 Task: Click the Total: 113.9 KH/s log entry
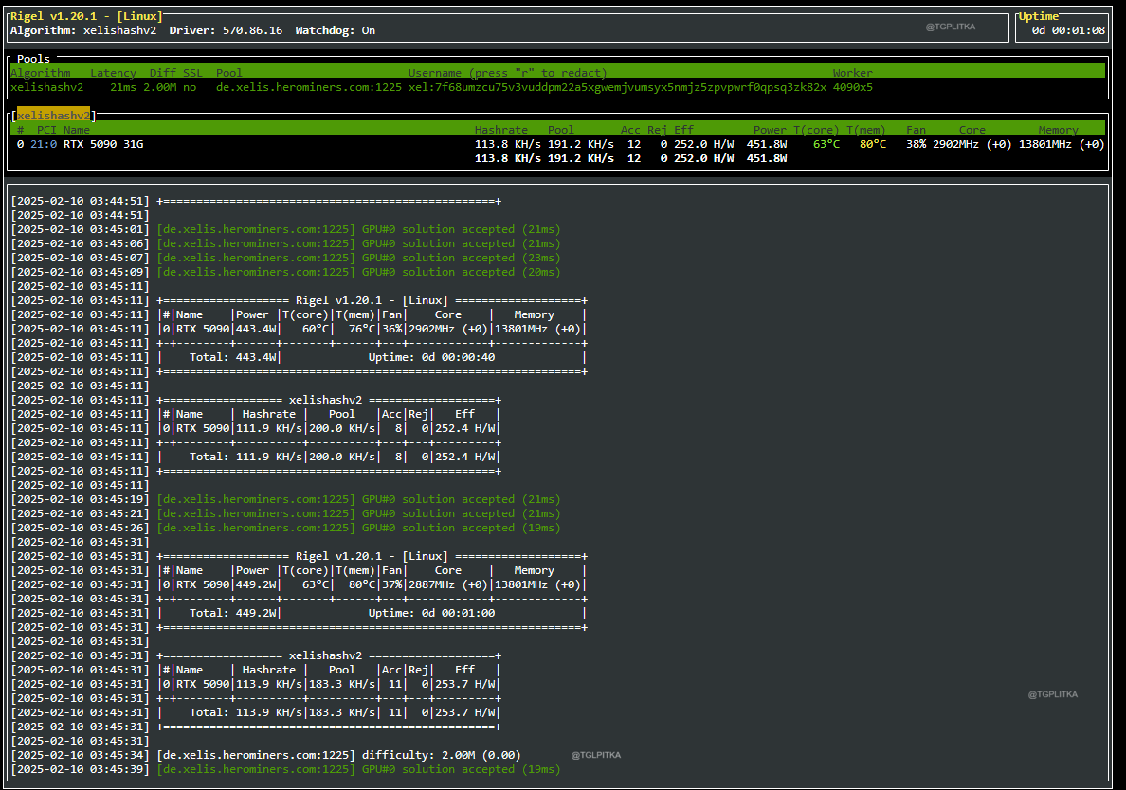click(x=245, y=712)
